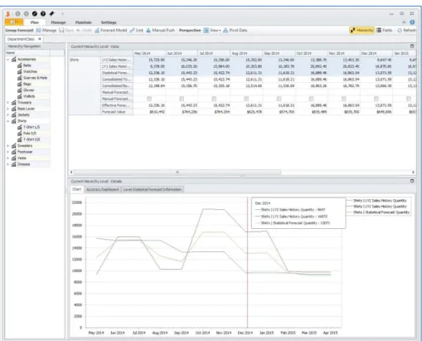
Task: Click the Manual Push icon
Action: [148, 30]
